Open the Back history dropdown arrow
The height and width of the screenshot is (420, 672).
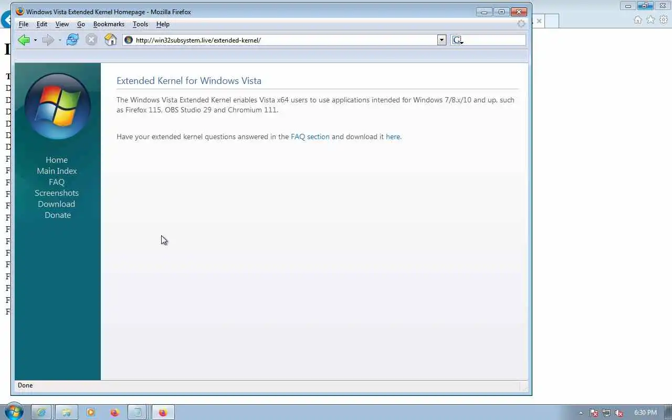[35, 40]
